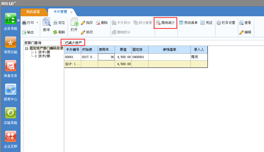Expand the 打印 dropdown arrow
This screenshot has width=264, height=152.
point(37,22)
